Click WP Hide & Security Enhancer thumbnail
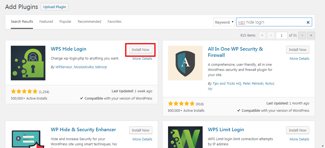This screenshot has height=148, width=325. pos(28,137)
